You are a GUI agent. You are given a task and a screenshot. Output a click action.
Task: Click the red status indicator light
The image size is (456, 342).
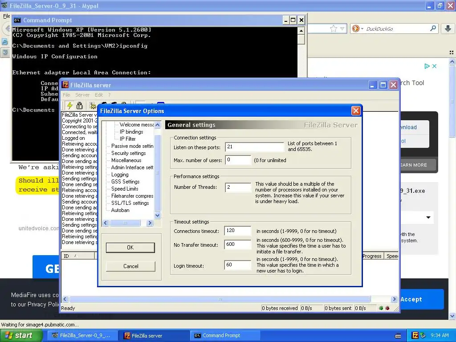(387, 308)
